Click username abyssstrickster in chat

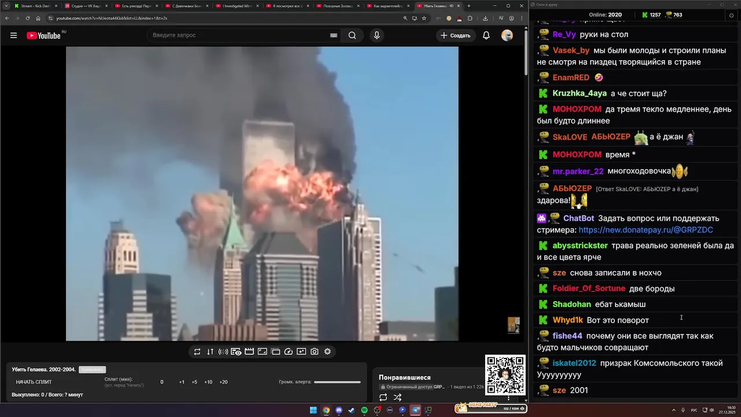click(x=580, y=246)
